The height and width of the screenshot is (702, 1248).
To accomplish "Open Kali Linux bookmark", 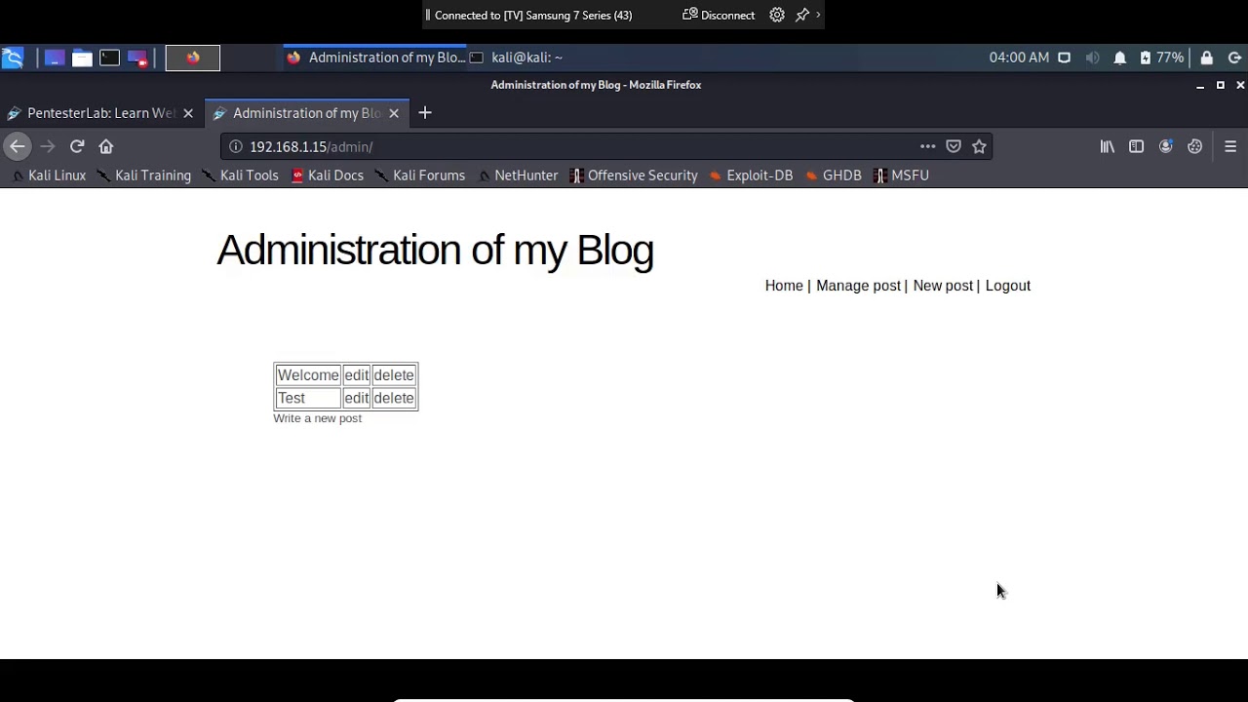I will [48, 175].
